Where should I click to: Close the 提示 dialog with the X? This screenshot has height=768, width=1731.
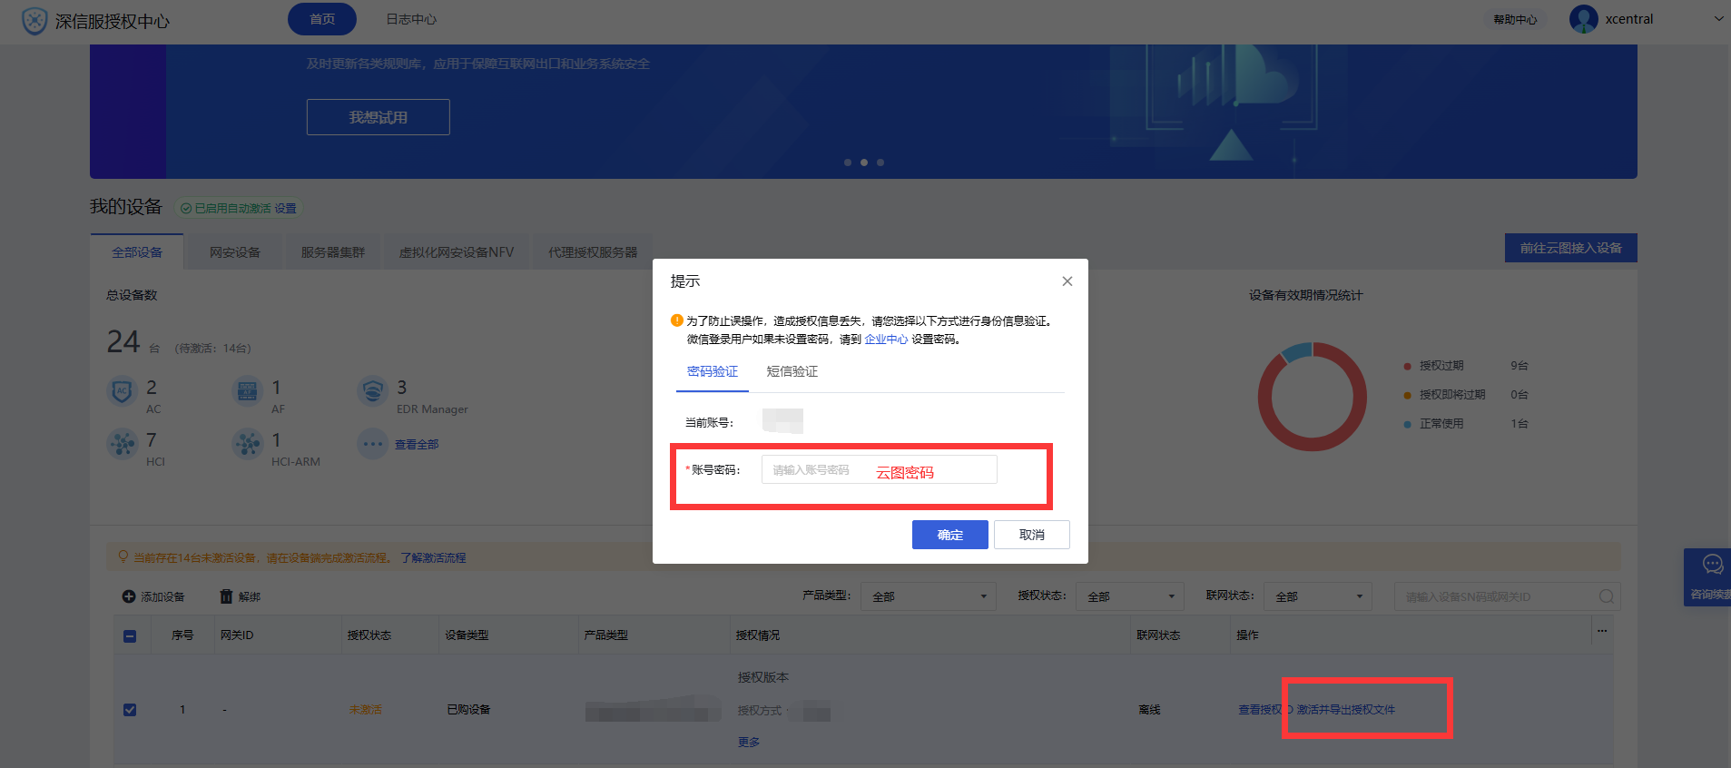point(1067,281)
